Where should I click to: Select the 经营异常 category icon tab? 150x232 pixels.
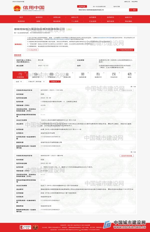pos(67,75)
